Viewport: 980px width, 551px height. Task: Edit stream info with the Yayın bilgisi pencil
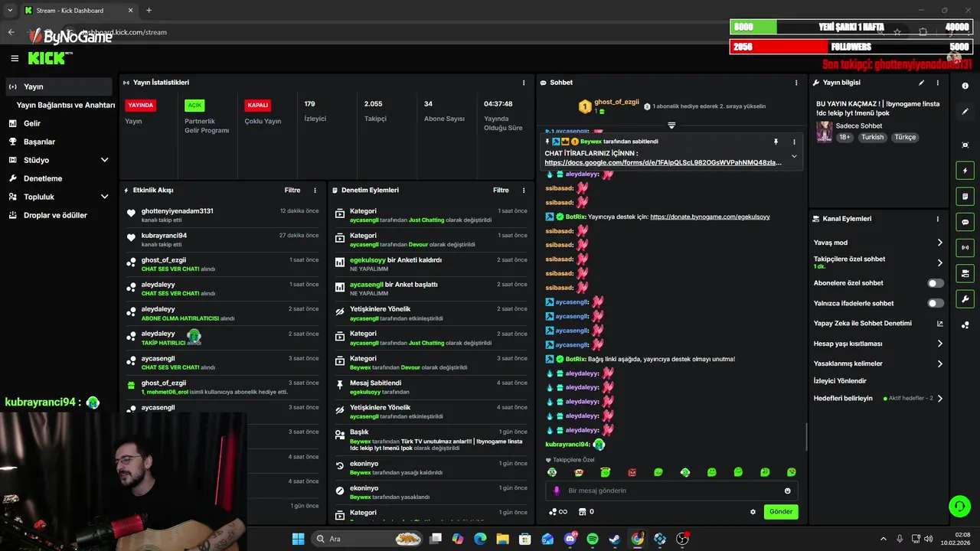point(922,83)
